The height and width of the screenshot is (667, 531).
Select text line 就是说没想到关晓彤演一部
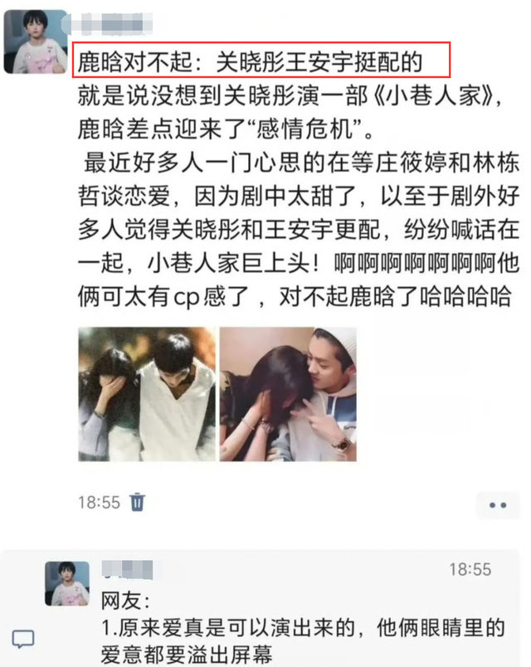click(x=290, y=95)
